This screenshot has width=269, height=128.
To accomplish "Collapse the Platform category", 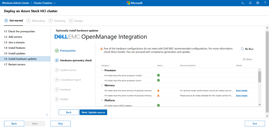I will click(102, 100).
